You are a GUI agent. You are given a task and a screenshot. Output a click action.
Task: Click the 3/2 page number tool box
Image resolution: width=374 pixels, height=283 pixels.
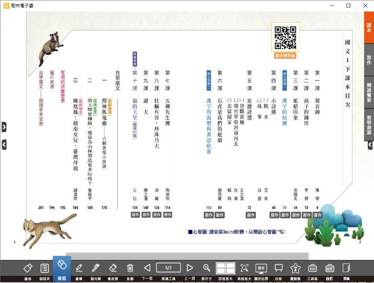[168, 268]
